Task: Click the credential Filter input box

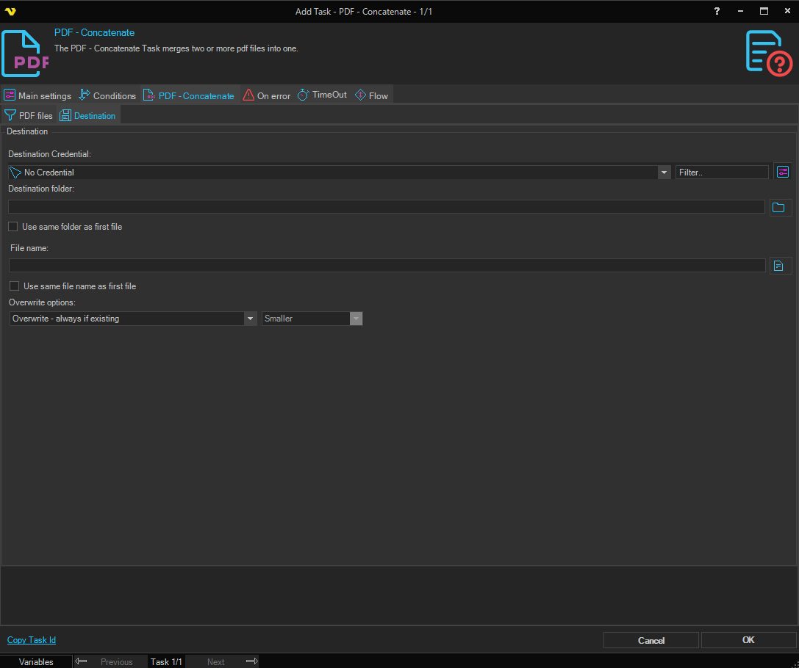Action: [721, 173]
